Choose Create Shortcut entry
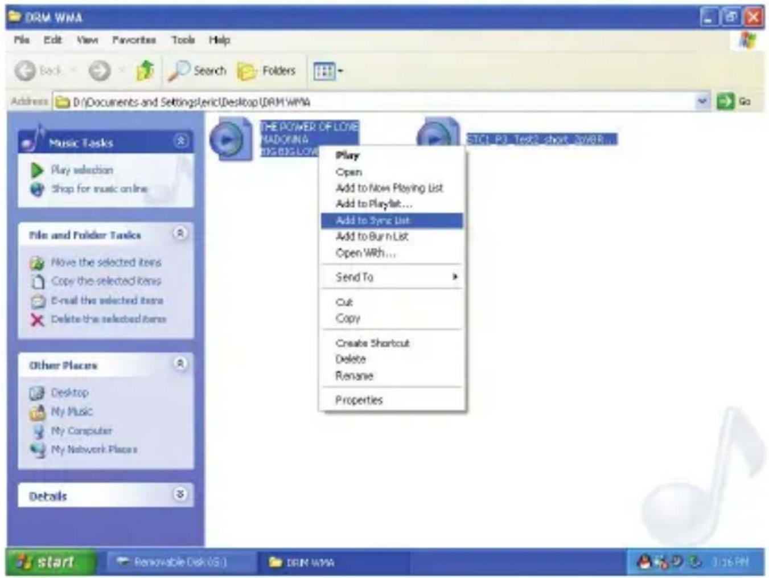This screenshot has height=578, width=769. point(392,343)
